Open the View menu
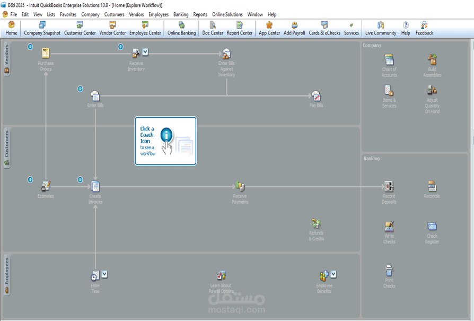This screenshot has height=321, width=474. click(38, 14)
